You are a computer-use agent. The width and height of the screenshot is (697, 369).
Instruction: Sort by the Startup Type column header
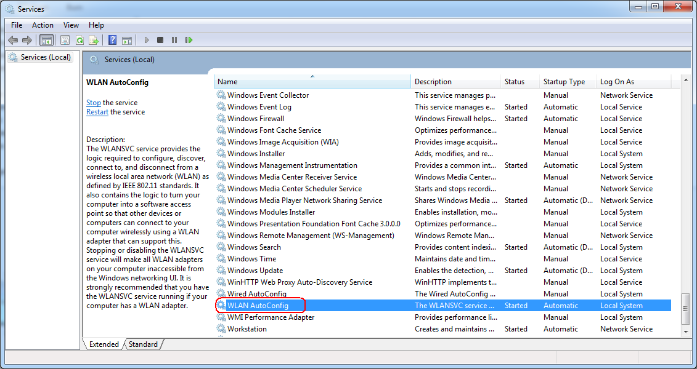(568, 82)
